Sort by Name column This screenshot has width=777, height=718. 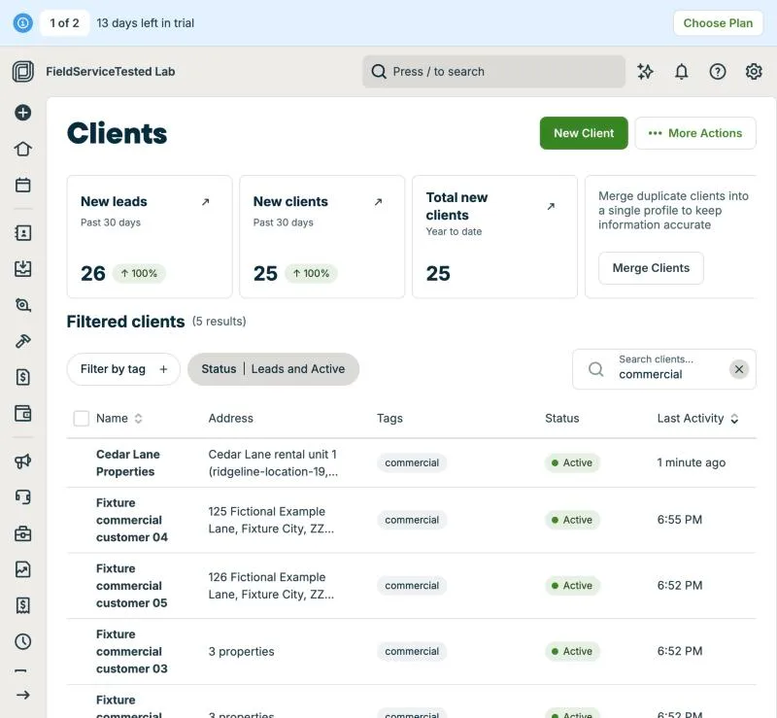point(118,419)
